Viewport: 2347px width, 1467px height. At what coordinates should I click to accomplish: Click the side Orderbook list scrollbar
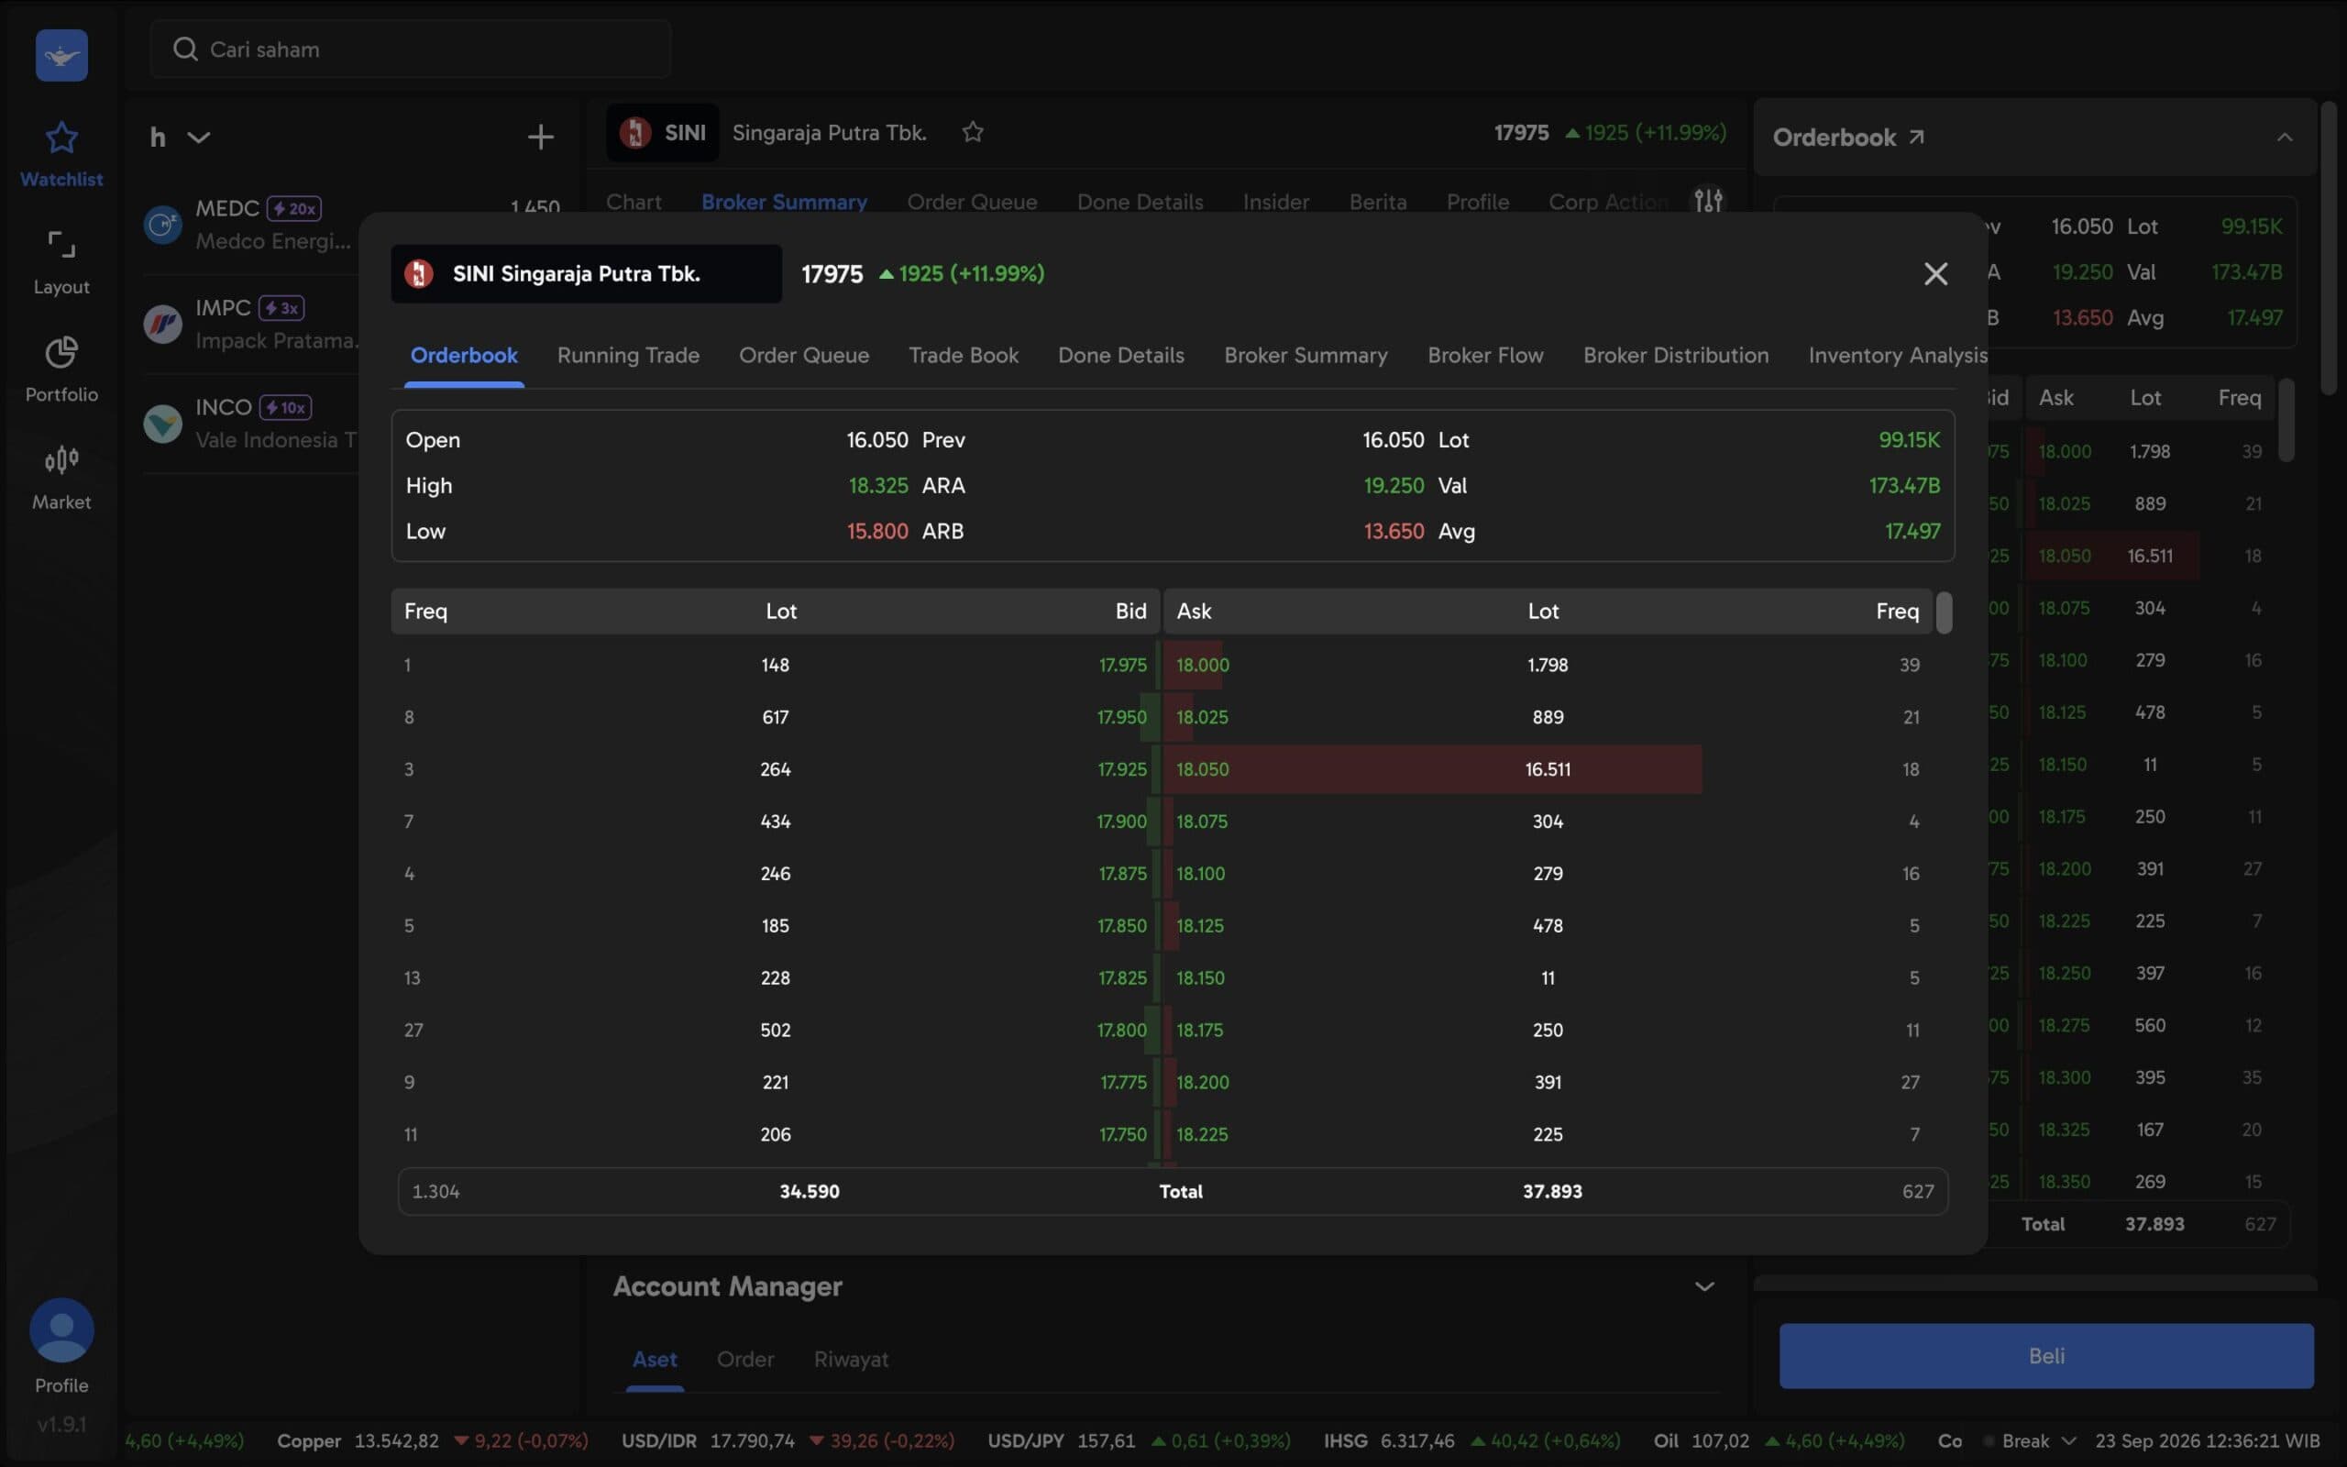[x=2286, y=420]
